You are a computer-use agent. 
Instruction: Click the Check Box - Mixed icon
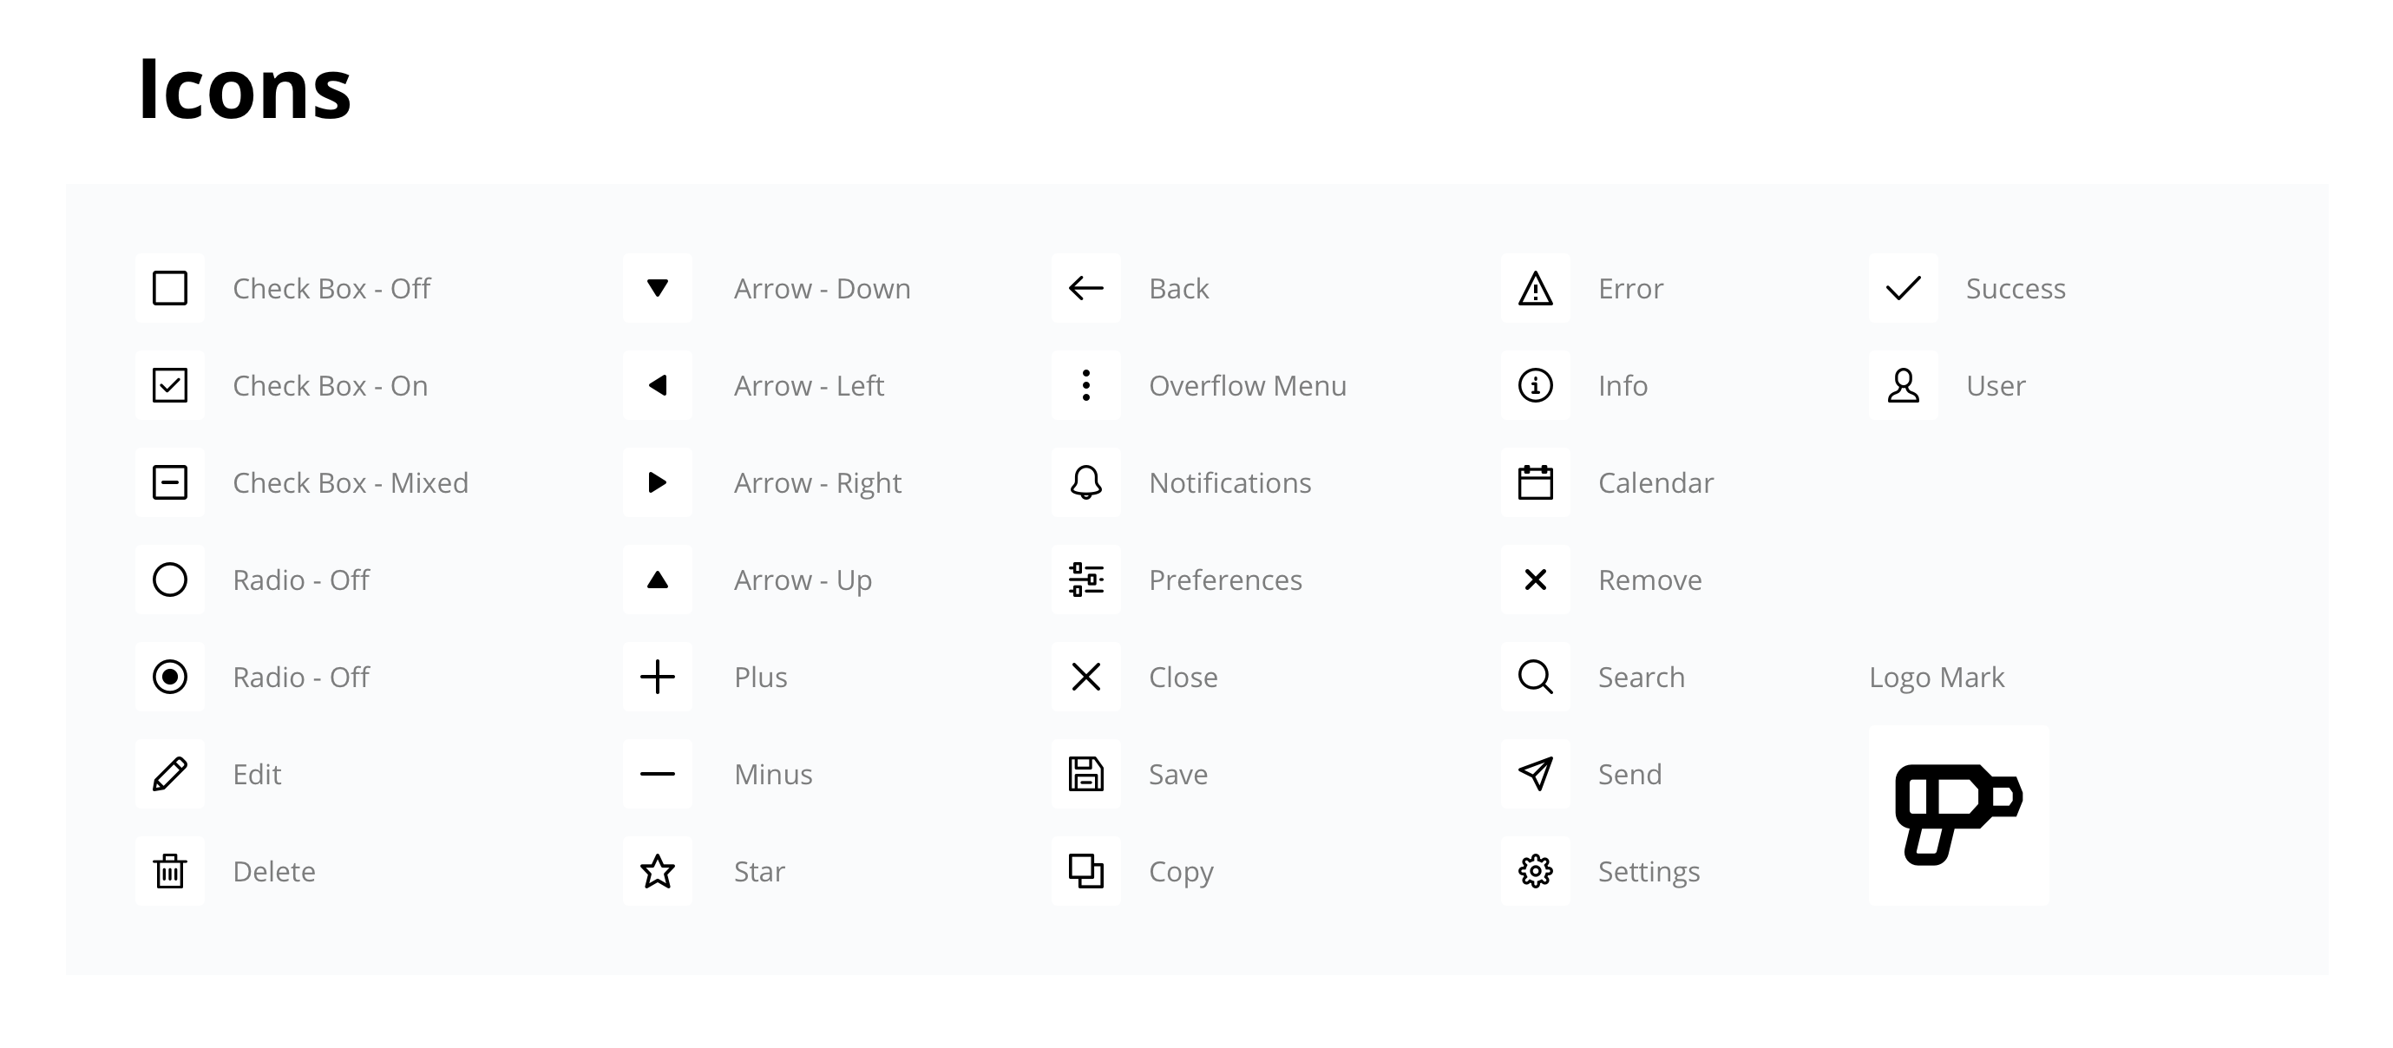pyautogui.click(x=170, y=482)
